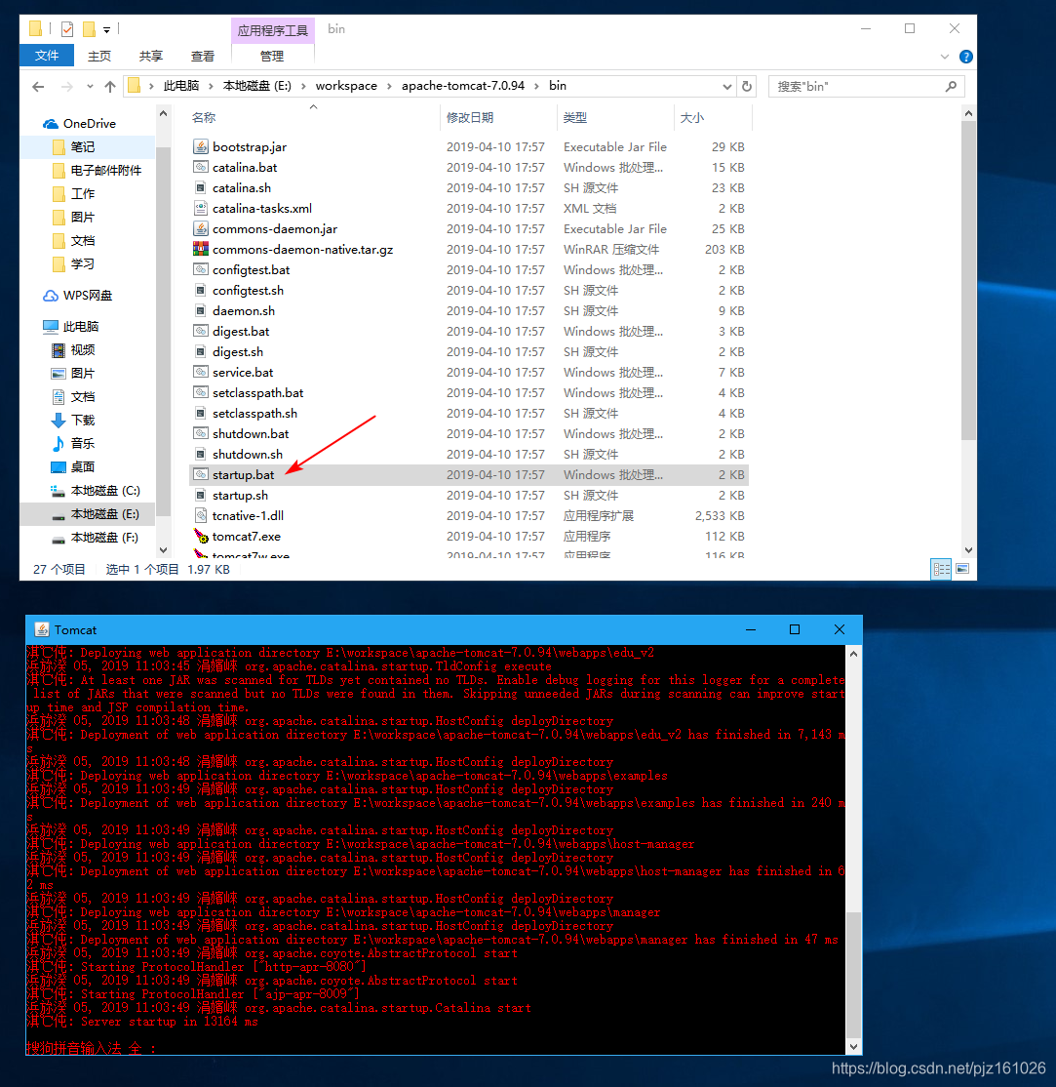Click the Forward navigation arrow
Image resolution: width=1056 pixels, height=1087 pixels.
point(66,87)
